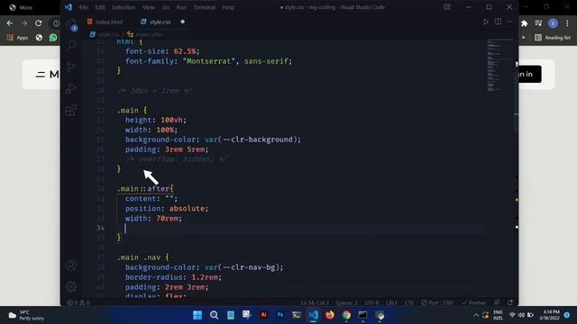Open the Run and Debug view
This screenshot has width=577, height=324.
point(71,88)
